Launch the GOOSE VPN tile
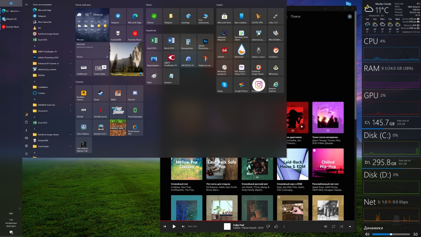Image resolution: width=421 pixels, height=237 pixels. [259, 16]
